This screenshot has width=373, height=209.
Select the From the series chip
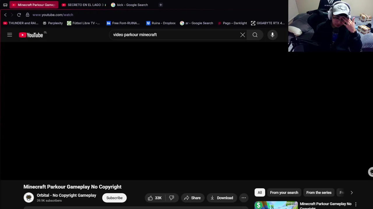319,192
